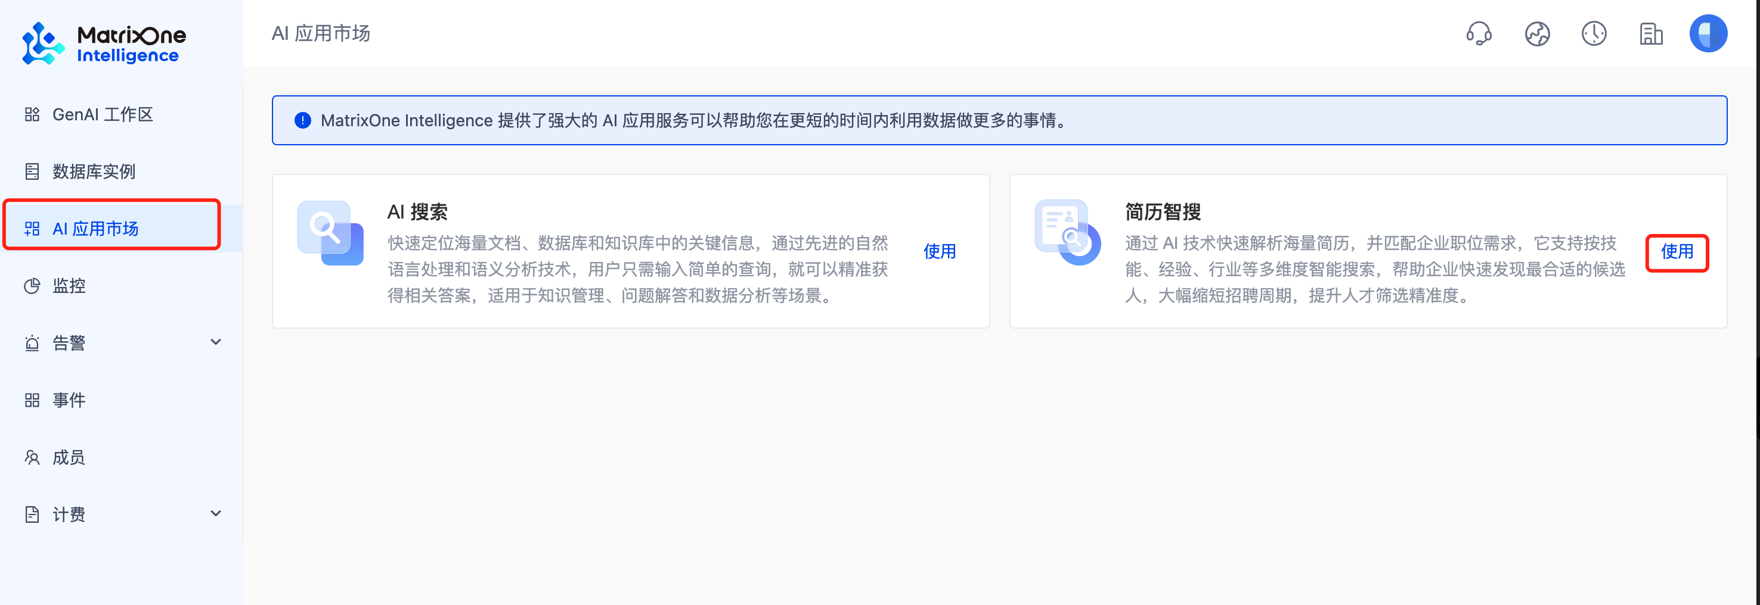Open the user avatar profile menu
The height and width of the screenshot is (605, 1760).
point(1708,33)
